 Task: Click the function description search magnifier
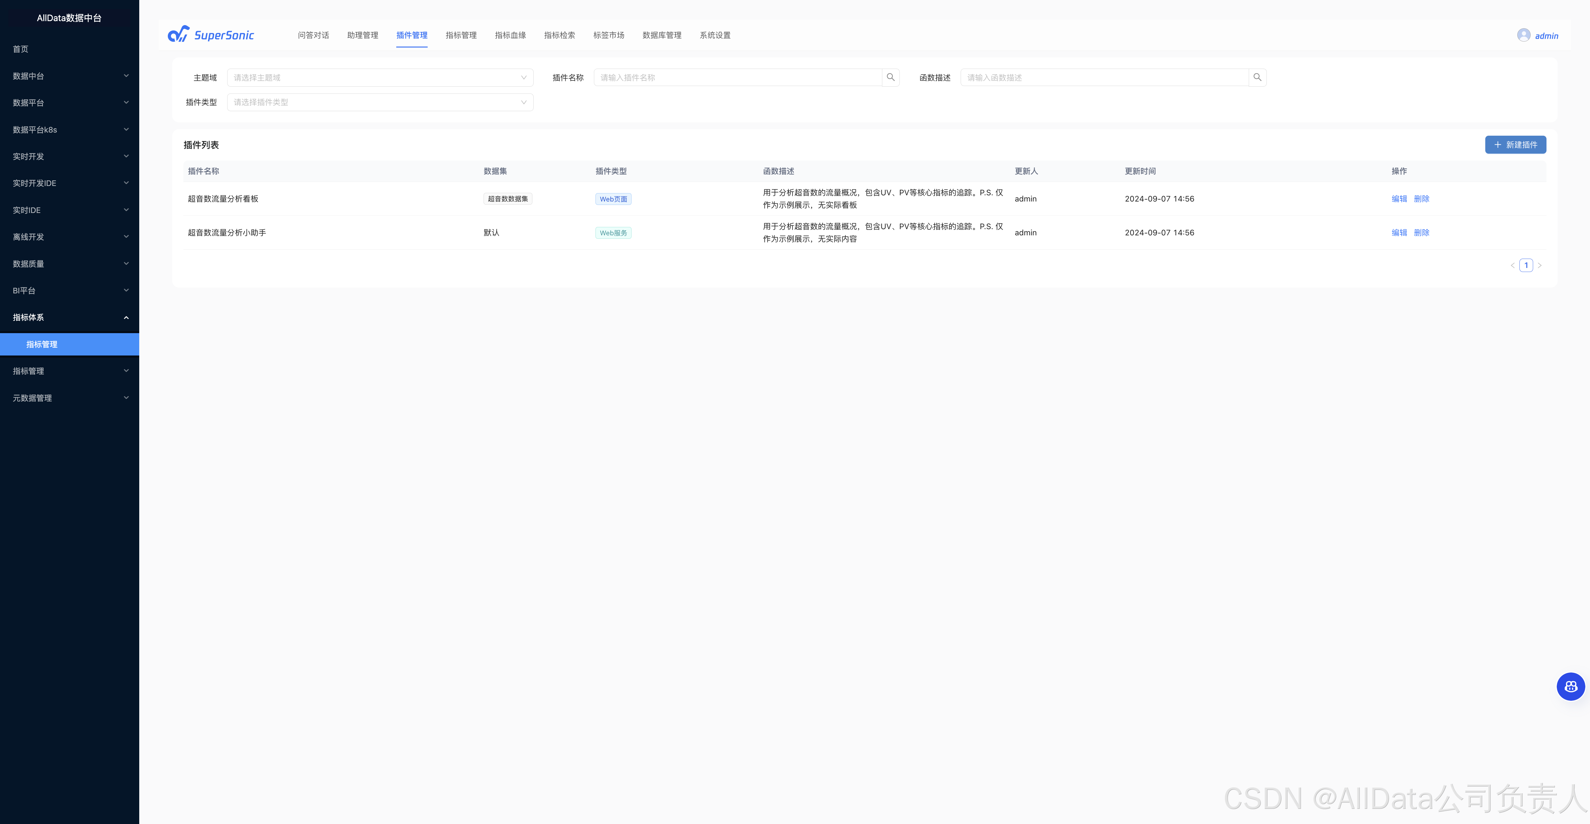[1257, 78]
